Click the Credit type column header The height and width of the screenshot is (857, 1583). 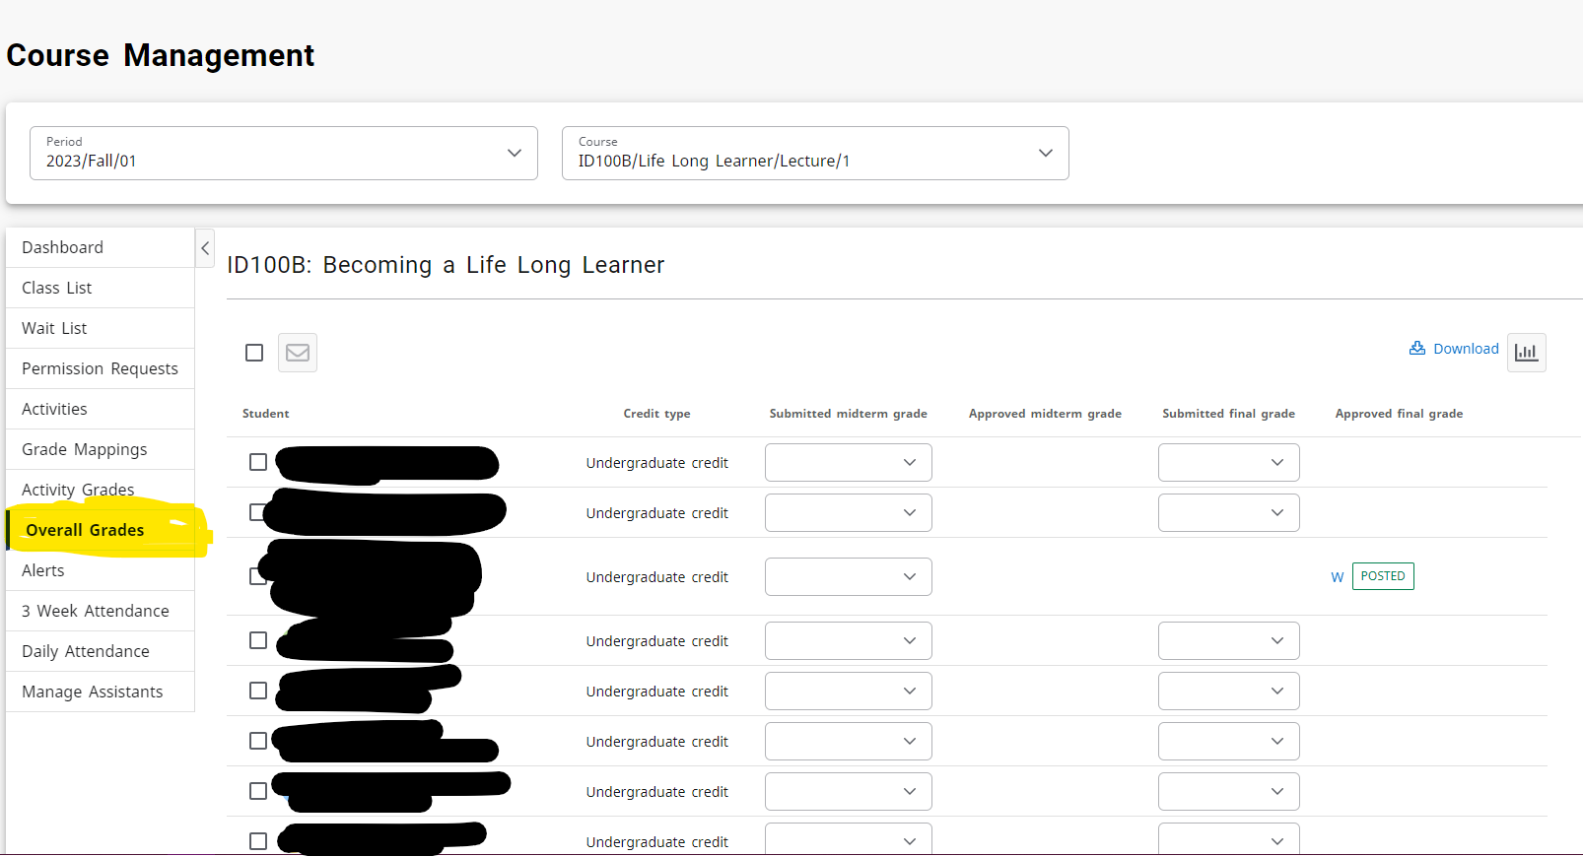[656, 414]
